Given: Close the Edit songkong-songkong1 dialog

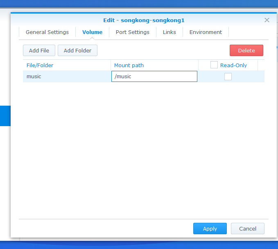Looking at the screenshot, I should (x=267, y=20).
